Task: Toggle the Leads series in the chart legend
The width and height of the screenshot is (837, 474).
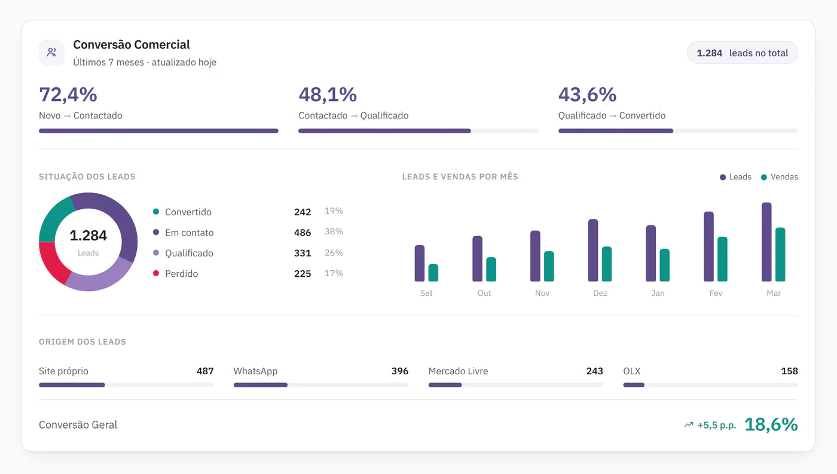Action: click(735, 177)
